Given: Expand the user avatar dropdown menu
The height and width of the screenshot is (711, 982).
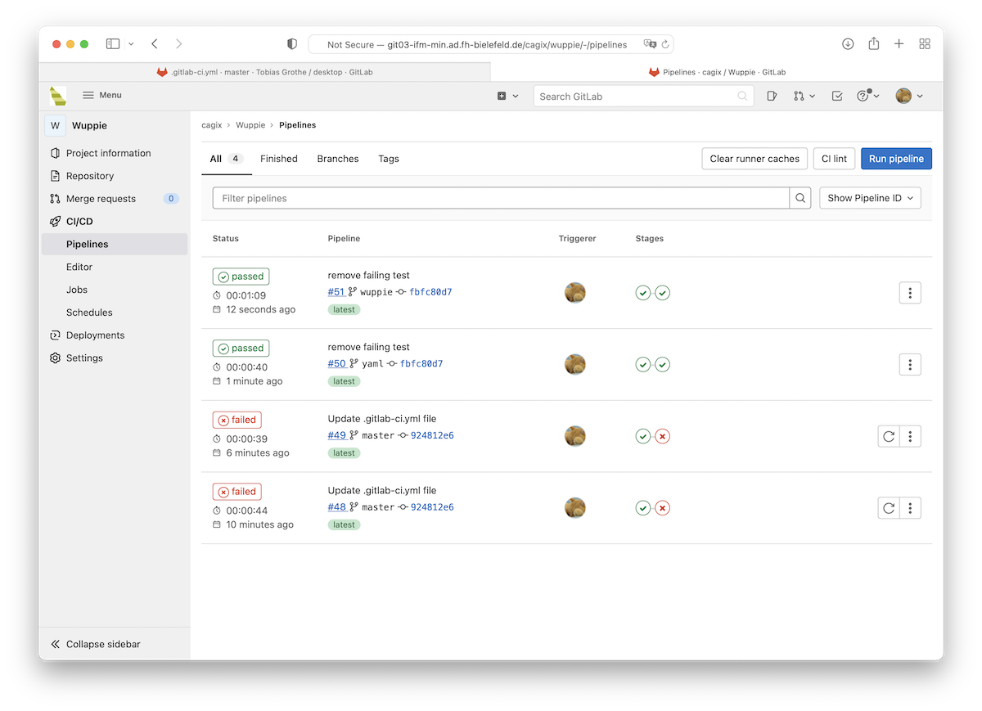Looking at the screenshot, I should click(x=909, y=97).
